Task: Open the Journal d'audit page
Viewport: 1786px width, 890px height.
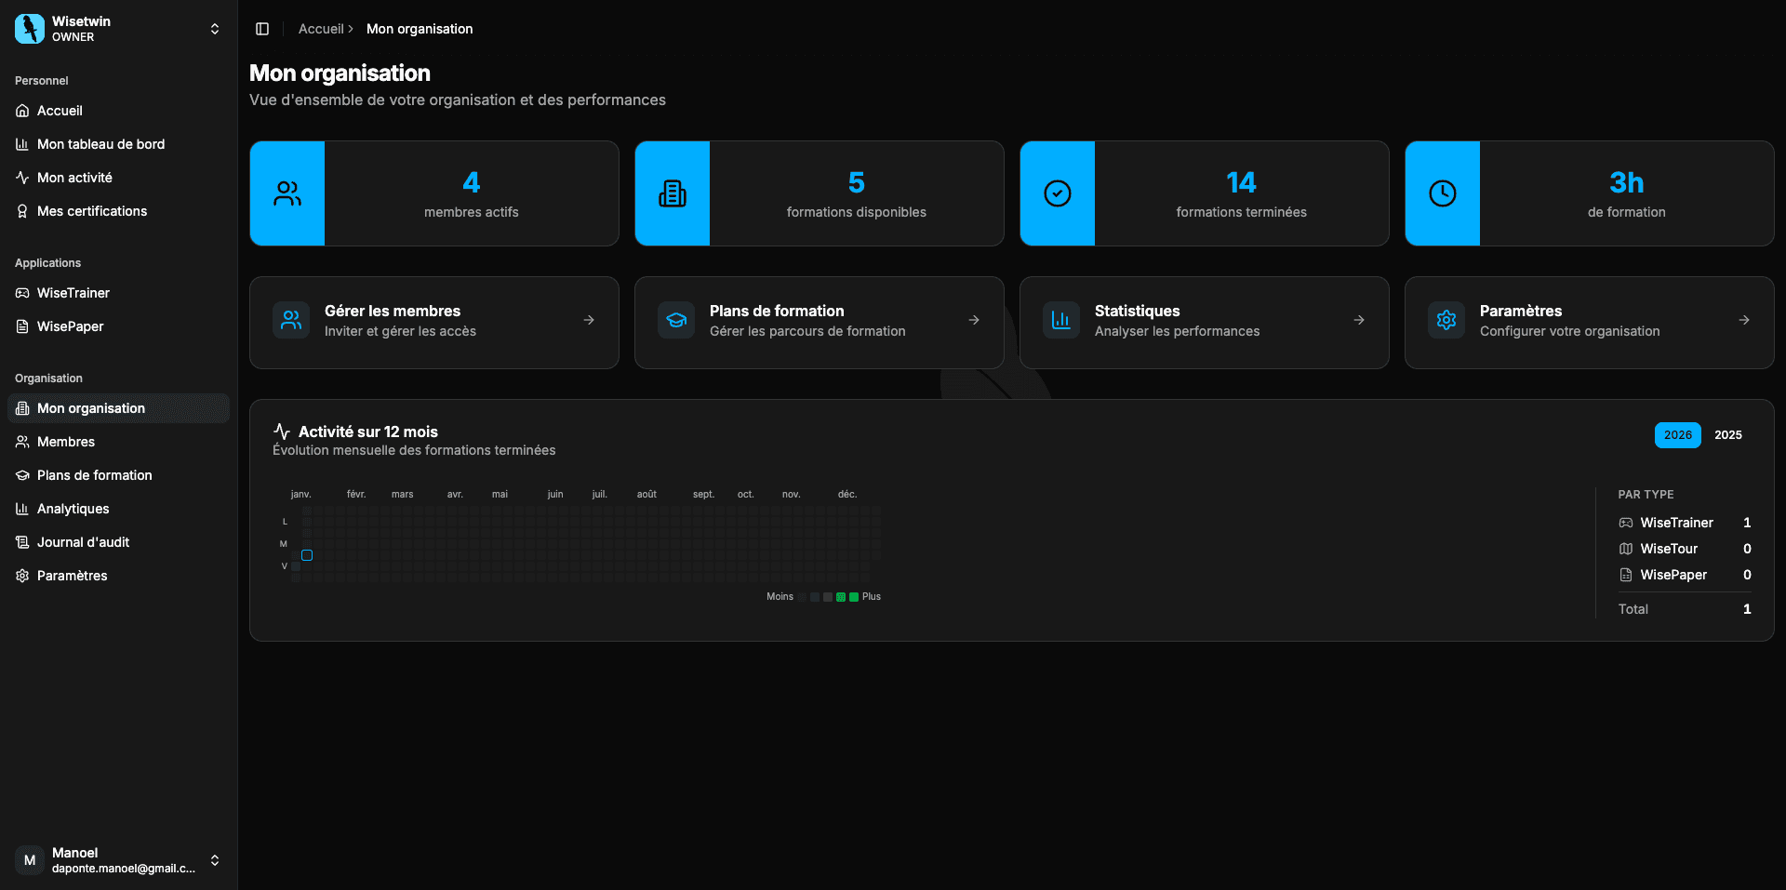Action: (83, 541)
